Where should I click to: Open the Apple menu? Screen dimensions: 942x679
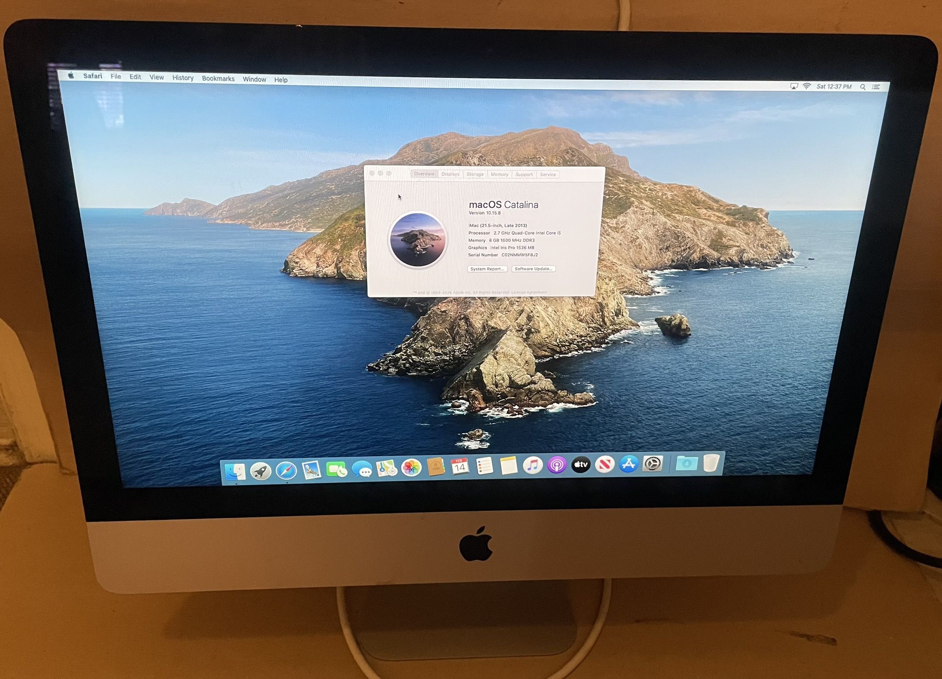pyautogui.click(x=71, y=76)
